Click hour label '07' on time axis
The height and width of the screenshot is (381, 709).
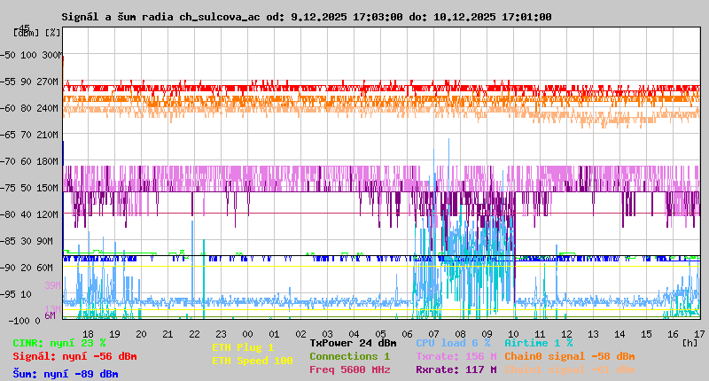[433, 334]
